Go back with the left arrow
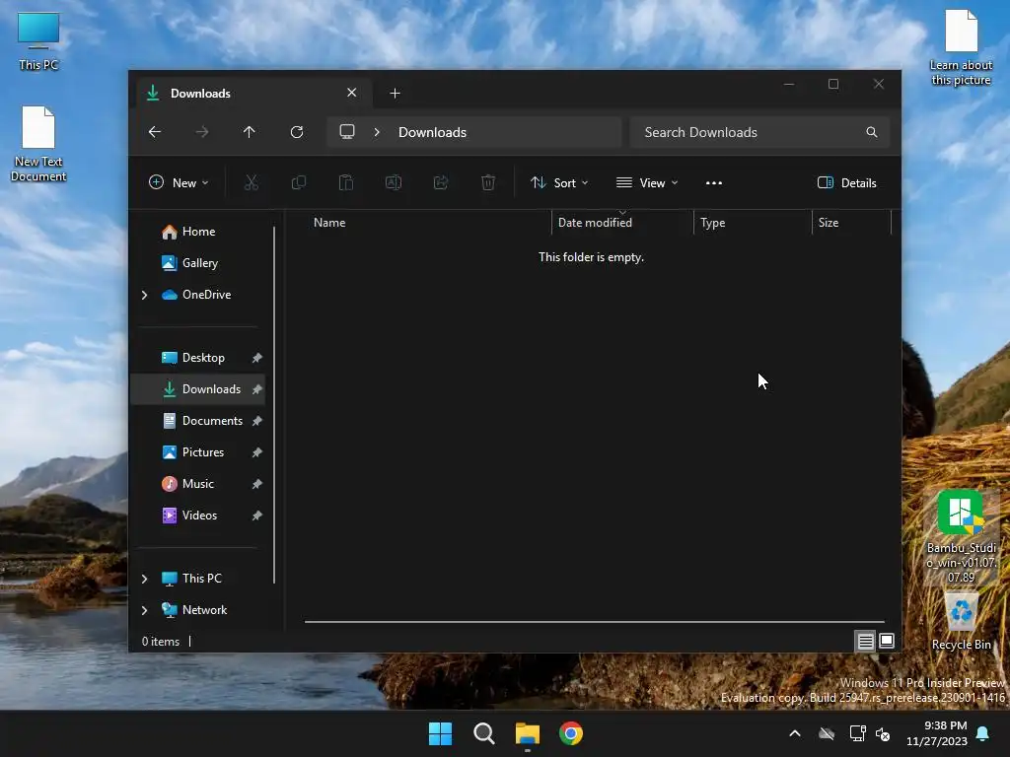The width and height of the screenshot is (1010, 757). (x=155, y=132)
